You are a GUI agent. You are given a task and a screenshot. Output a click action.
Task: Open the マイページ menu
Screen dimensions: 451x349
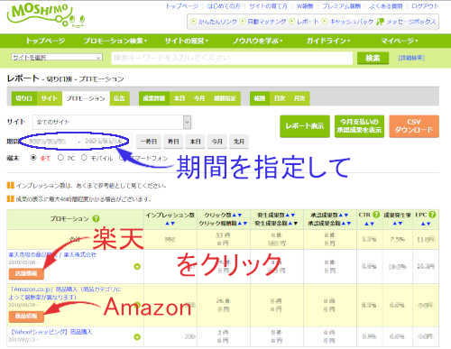tap(399, 41)
